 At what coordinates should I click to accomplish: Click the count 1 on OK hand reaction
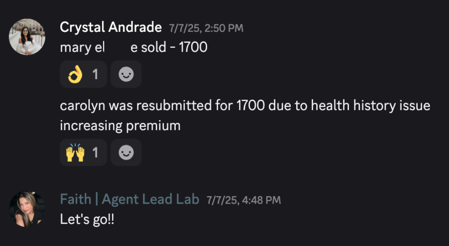95,75
